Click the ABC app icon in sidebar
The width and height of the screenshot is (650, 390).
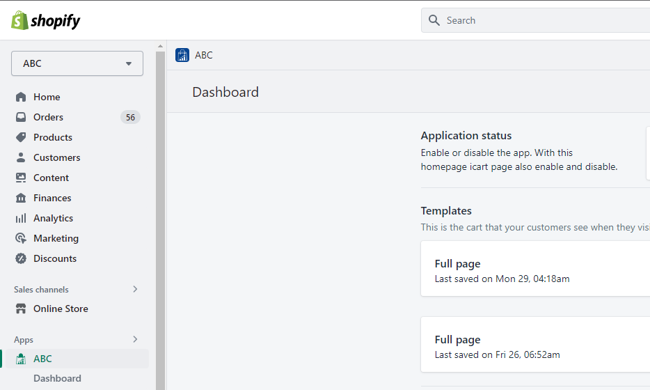(21, 359)
